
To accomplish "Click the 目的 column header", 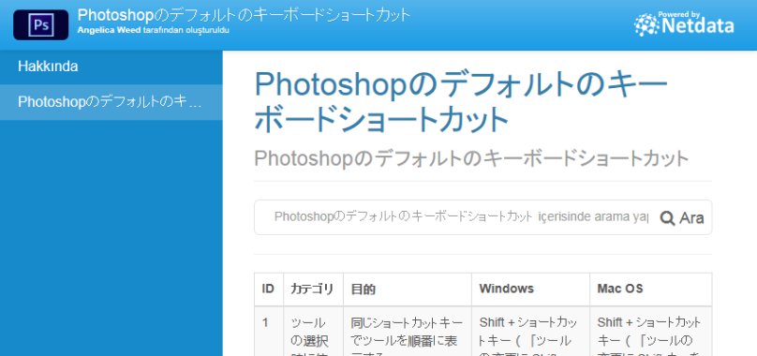I will (x=408, y=289).
